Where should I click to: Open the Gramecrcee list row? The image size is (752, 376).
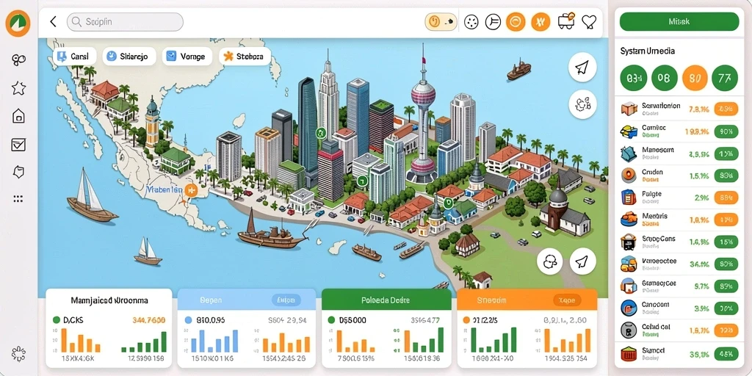pyautogui.click(x=679, y=286)
